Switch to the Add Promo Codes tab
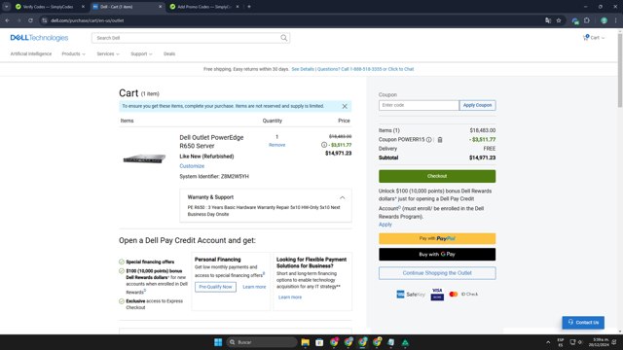The height and width of the screenshot is (350, 623). 203,7
